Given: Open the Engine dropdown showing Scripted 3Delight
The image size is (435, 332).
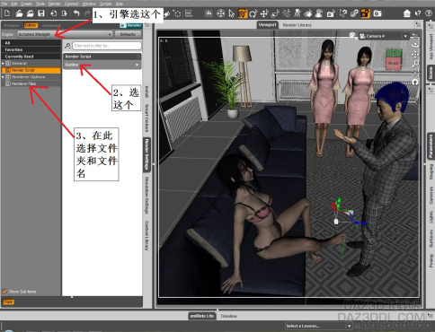Looking at the screenshot, I should [x=65, y=34].
